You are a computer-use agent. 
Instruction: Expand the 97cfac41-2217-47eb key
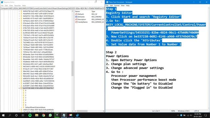click(x=19, y=69)
